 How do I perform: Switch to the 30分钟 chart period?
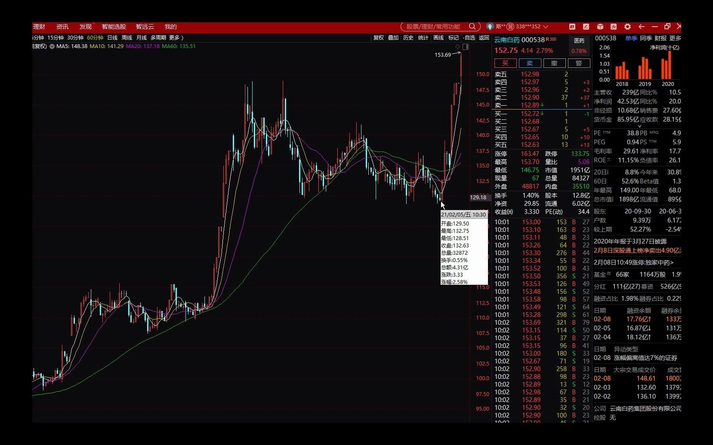click(x=75, y=38)
